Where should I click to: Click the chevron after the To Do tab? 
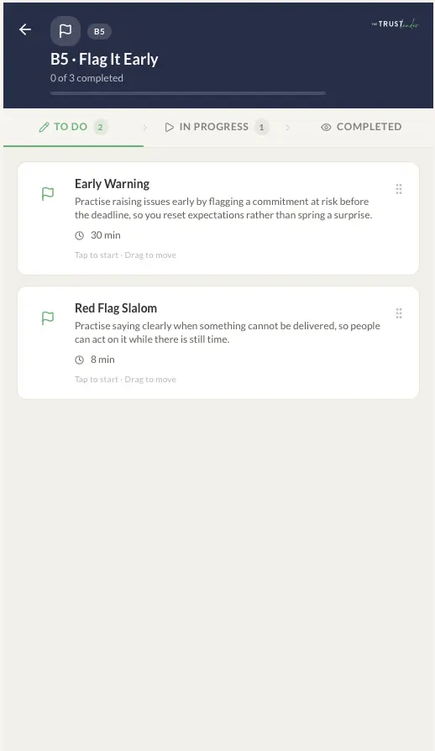(145, 128)
